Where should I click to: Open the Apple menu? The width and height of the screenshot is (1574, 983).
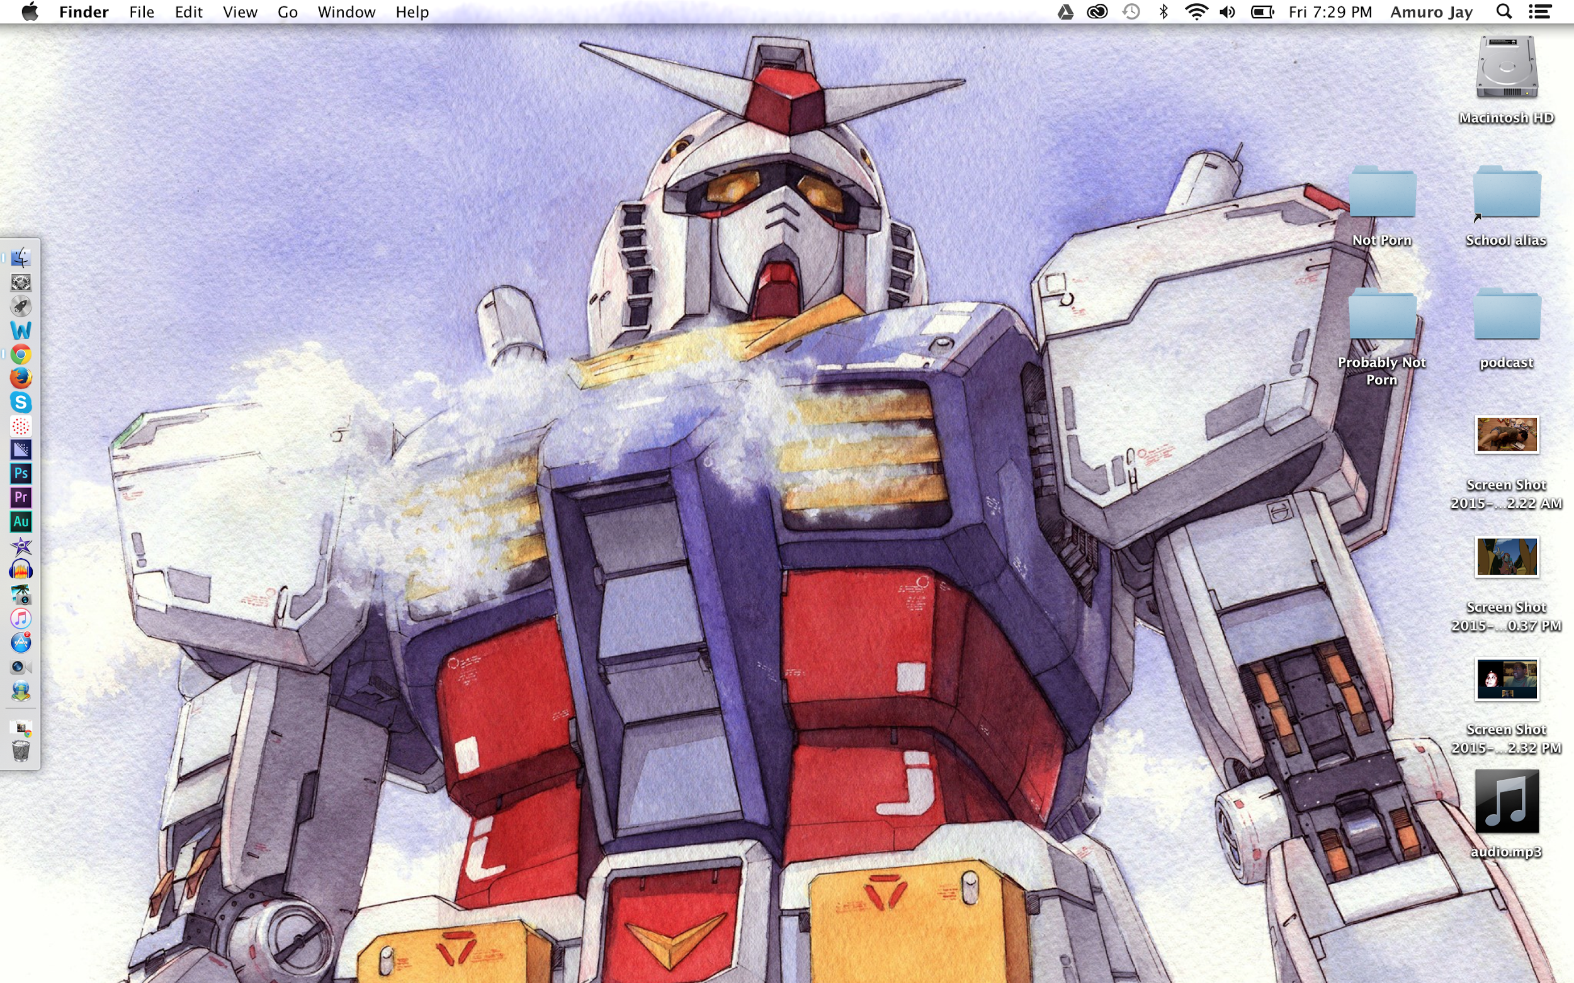[29, 12]
